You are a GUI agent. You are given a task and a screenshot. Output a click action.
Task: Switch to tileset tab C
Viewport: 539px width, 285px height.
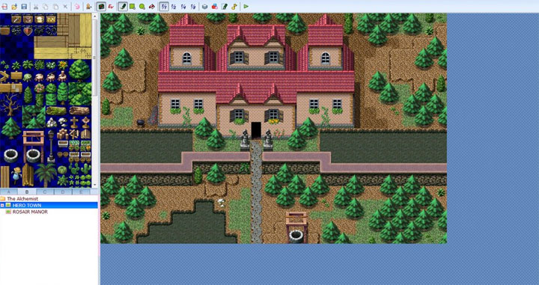(x=45, y=191)
